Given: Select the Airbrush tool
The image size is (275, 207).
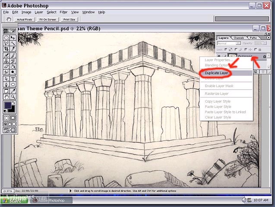Looking at the screenshot, I should (x=6, y=56).
